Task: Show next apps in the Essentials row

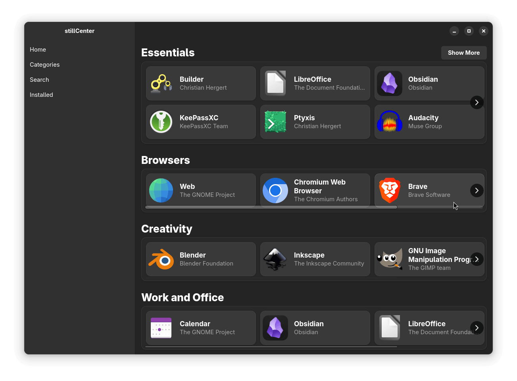Action: [477, 102]
